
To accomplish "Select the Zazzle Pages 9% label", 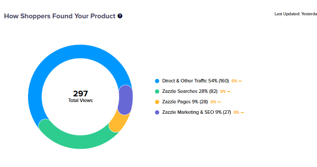I will [x=185, y=102].
